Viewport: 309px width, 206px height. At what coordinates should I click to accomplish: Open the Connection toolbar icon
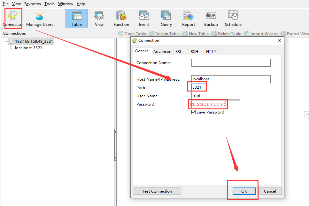click(x=13, y=18)
